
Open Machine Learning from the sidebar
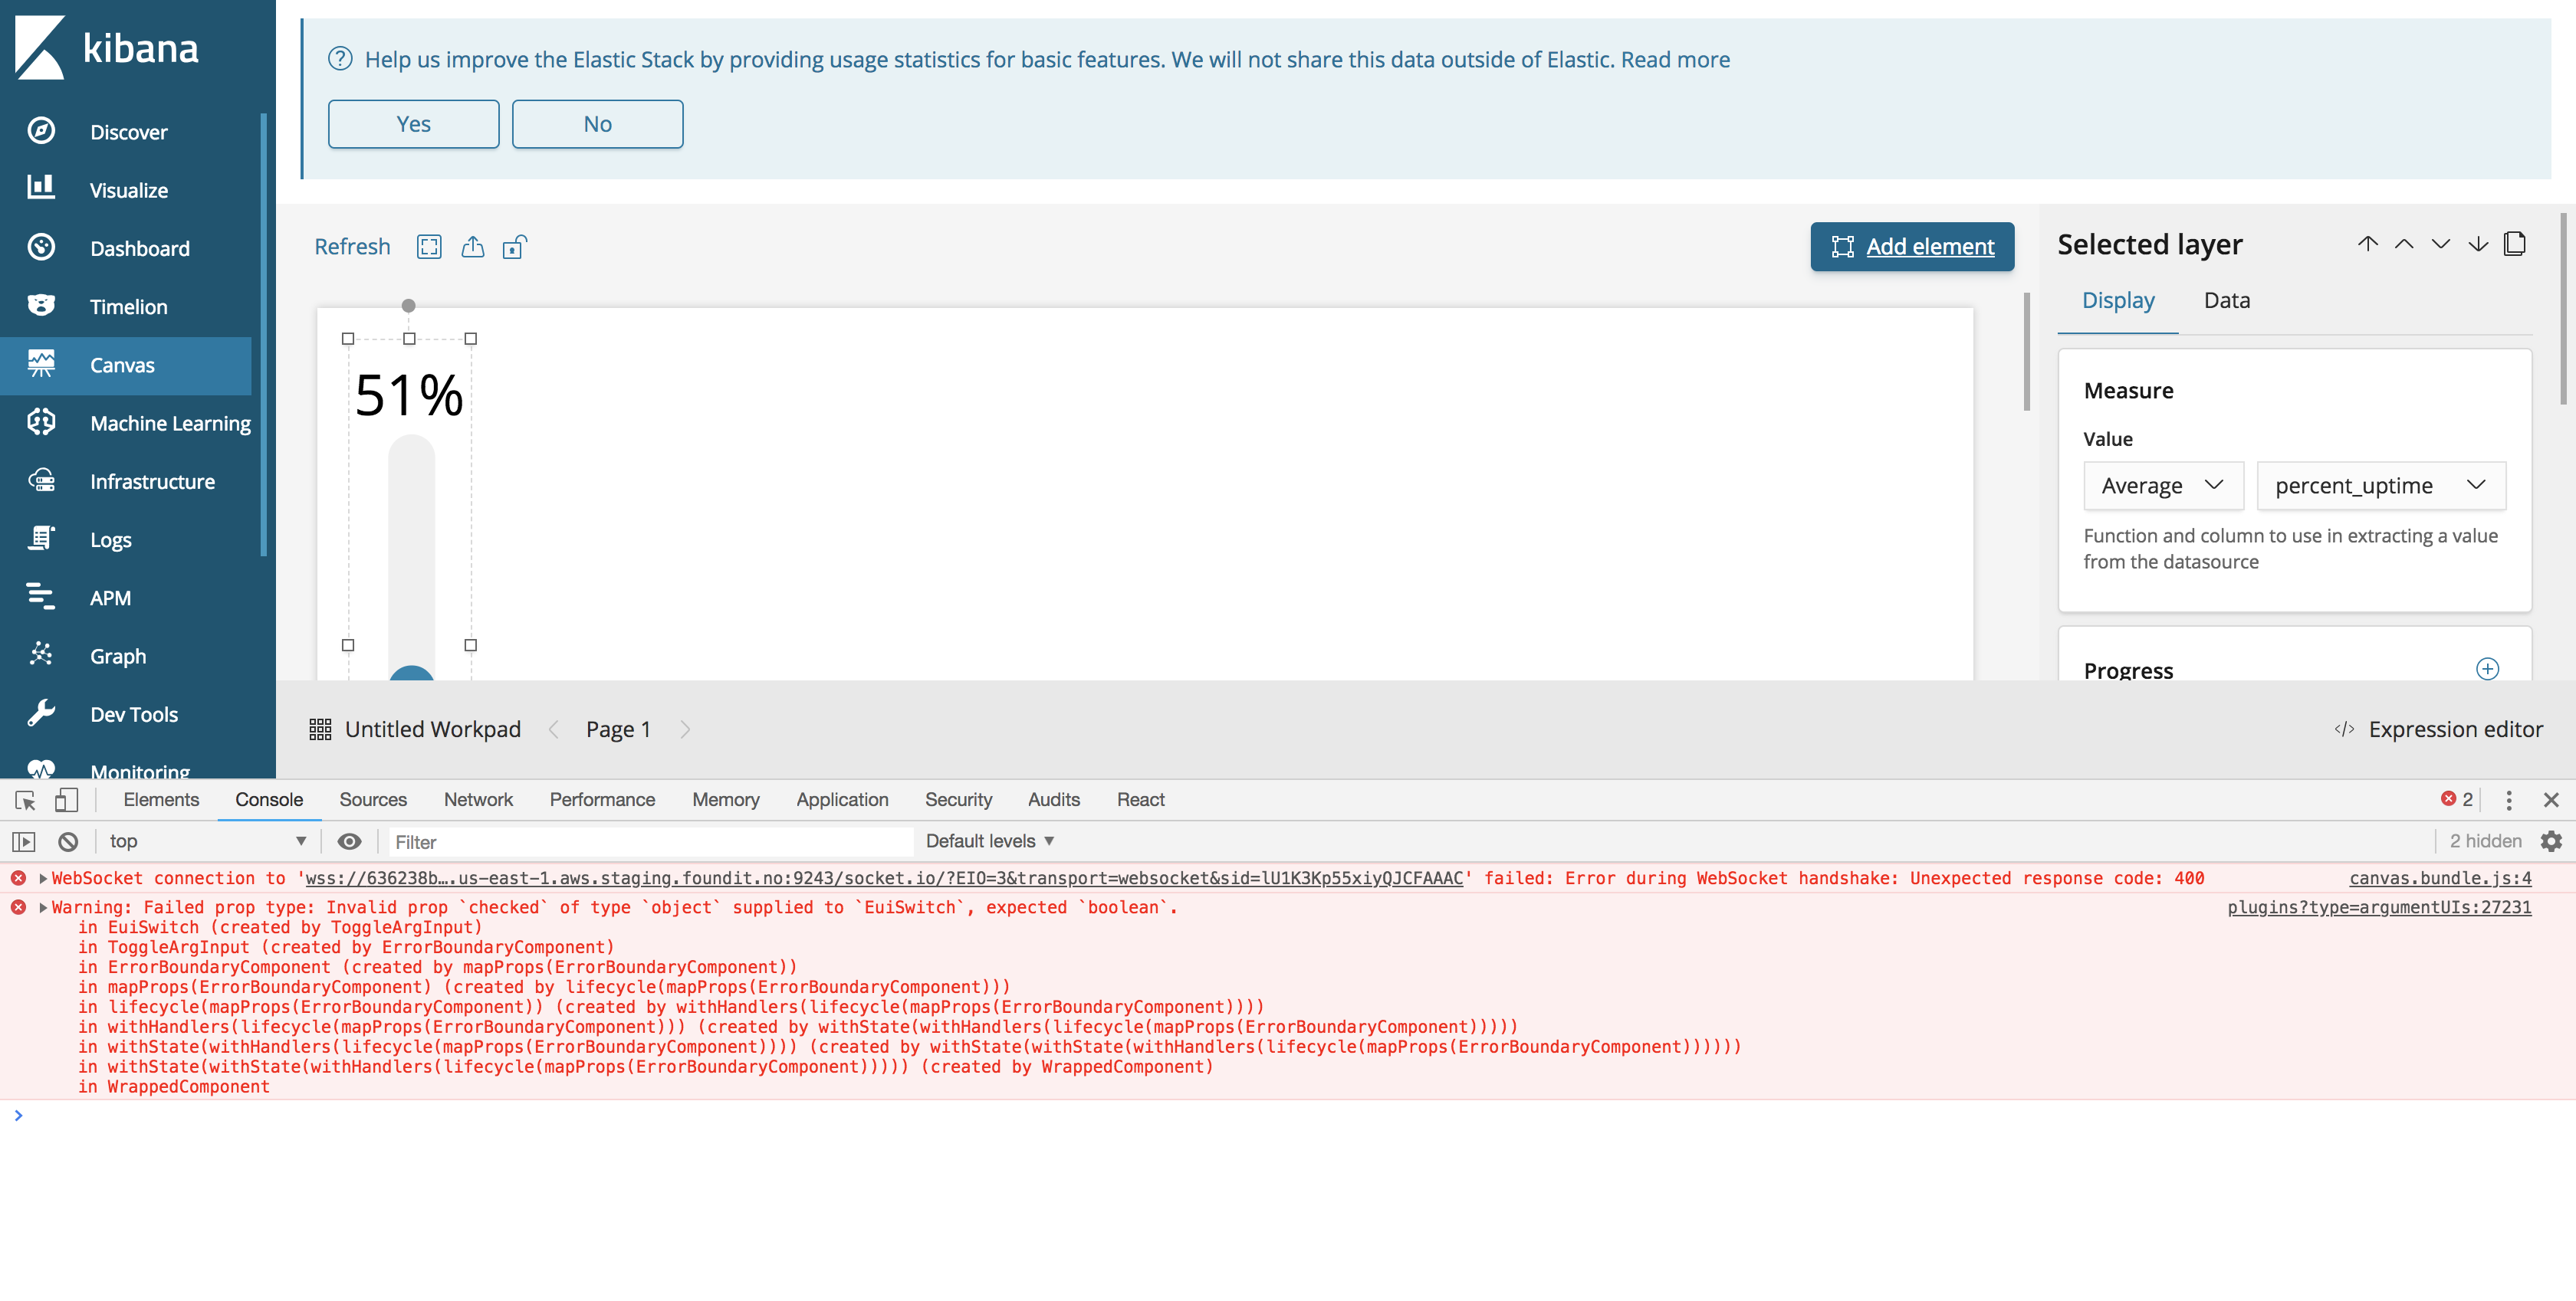pyautogui.click(x=170, y=423)
